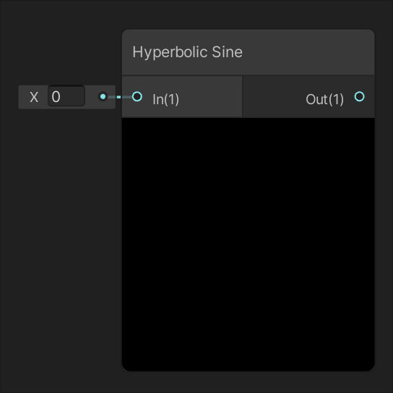Viewport: 393px width, 393px height.
Task: Click empty header space beside Hyperbolic Sine title
Action: [x=308, y=52]
